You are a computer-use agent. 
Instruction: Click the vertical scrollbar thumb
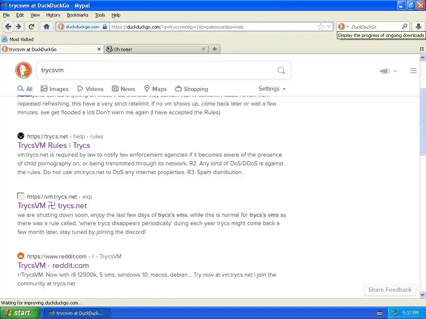point(422,121)
